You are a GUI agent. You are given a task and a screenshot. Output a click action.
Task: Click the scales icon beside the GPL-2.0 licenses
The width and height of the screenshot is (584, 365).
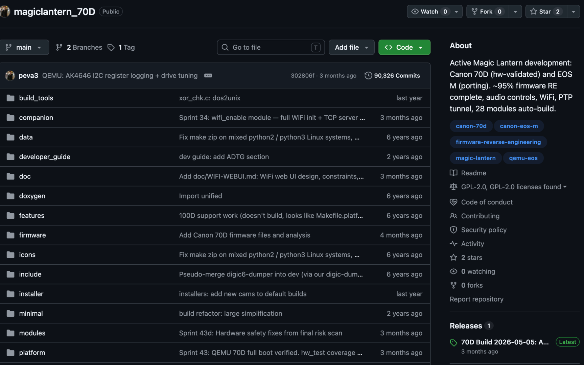[453, 187]
